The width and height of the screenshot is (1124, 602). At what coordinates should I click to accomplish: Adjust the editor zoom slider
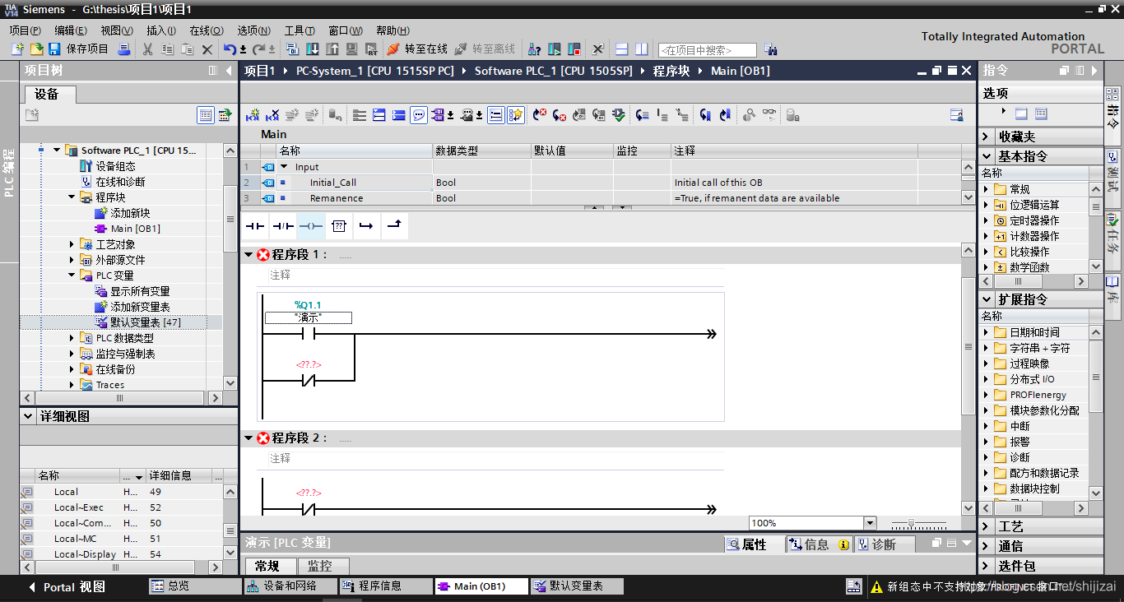pyautogui.click(x=911, y=523)
